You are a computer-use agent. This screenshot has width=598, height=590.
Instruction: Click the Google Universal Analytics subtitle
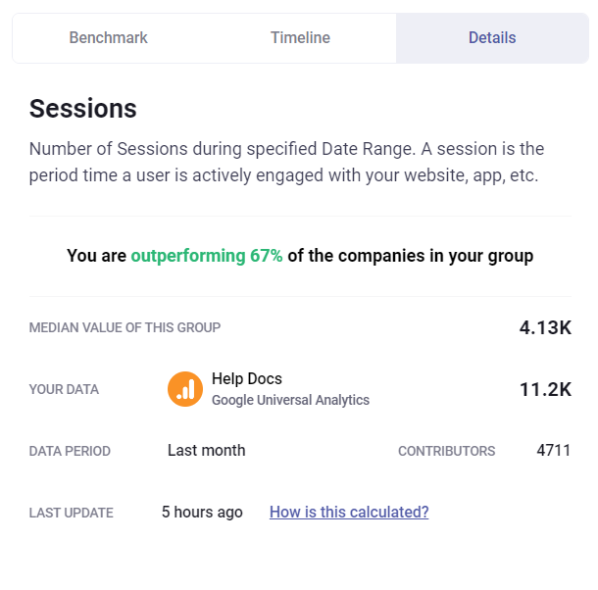(x=290, y=400)
